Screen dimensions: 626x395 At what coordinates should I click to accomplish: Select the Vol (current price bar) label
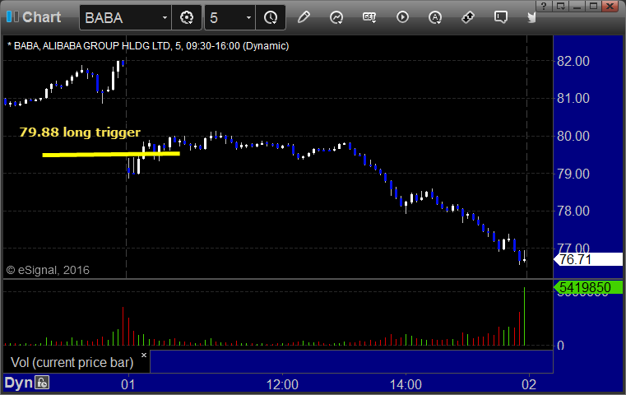point(72,362)
